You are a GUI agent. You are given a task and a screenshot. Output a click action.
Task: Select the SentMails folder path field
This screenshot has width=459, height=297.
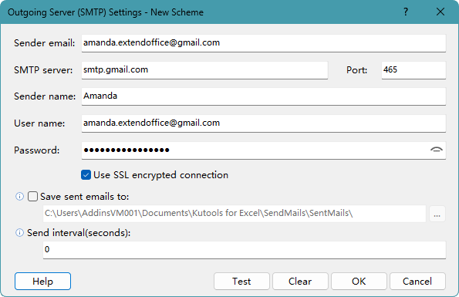coord(235,214)
